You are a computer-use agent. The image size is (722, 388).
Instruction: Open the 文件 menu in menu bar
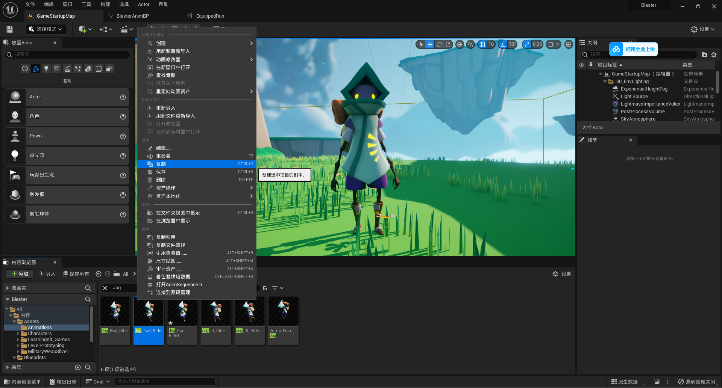click(x=30, y=5)
